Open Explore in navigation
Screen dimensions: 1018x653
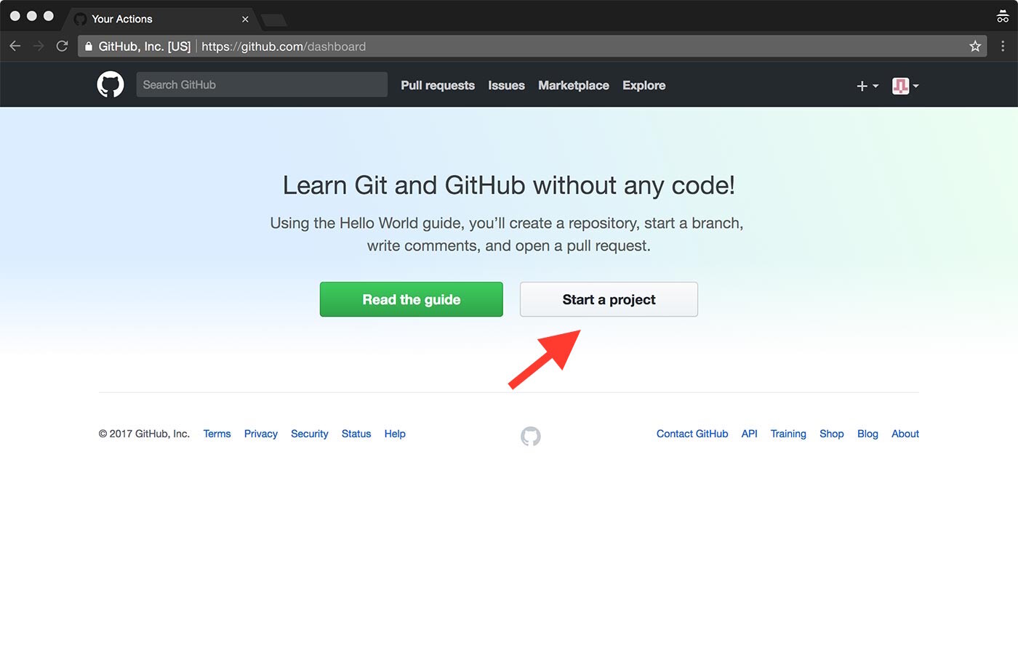point(644,85)
